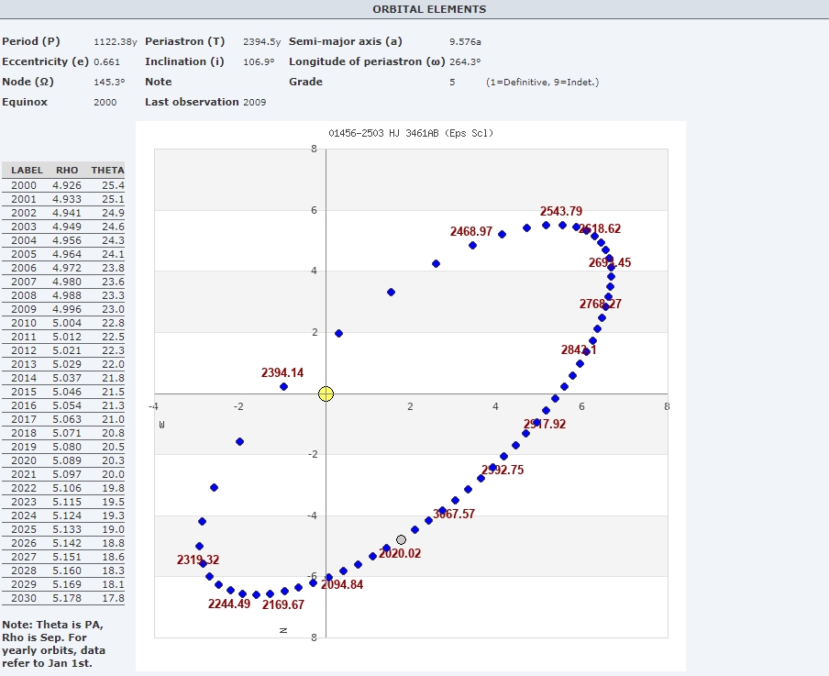Click the RHO column header

(x=67, y=171)
